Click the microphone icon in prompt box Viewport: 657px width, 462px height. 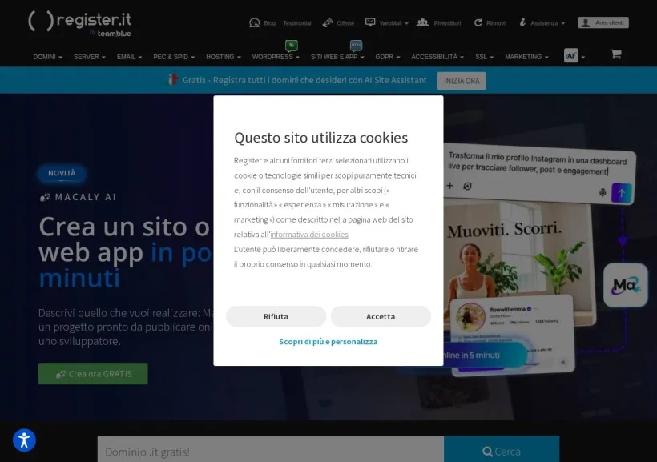point(603,192)
